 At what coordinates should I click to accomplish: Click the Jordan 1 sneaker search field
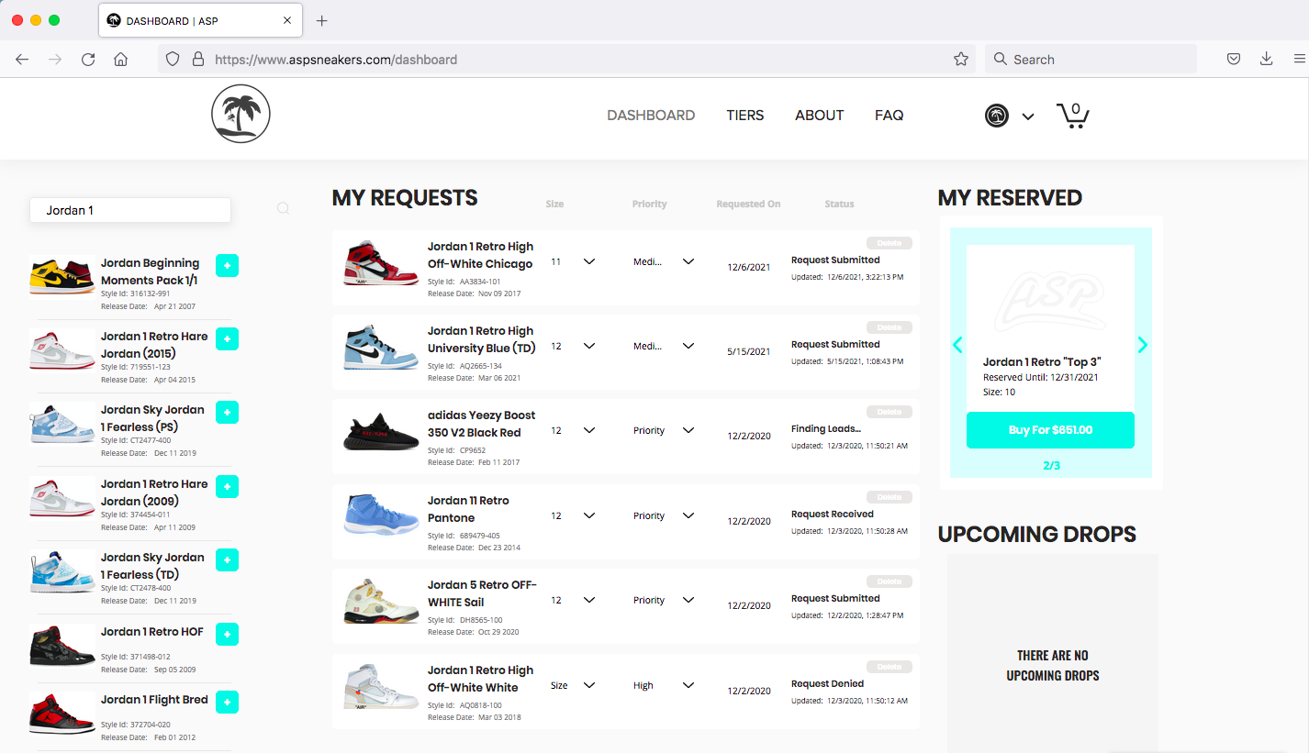(x=129, y=210)
